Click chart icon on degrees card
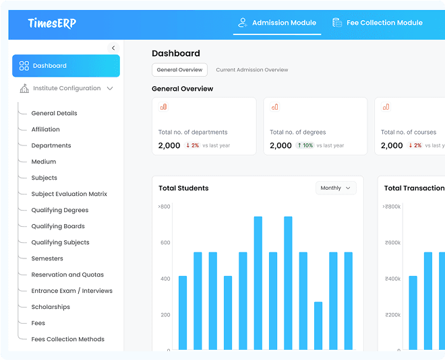The image size is (445, 360). (274, 107)
